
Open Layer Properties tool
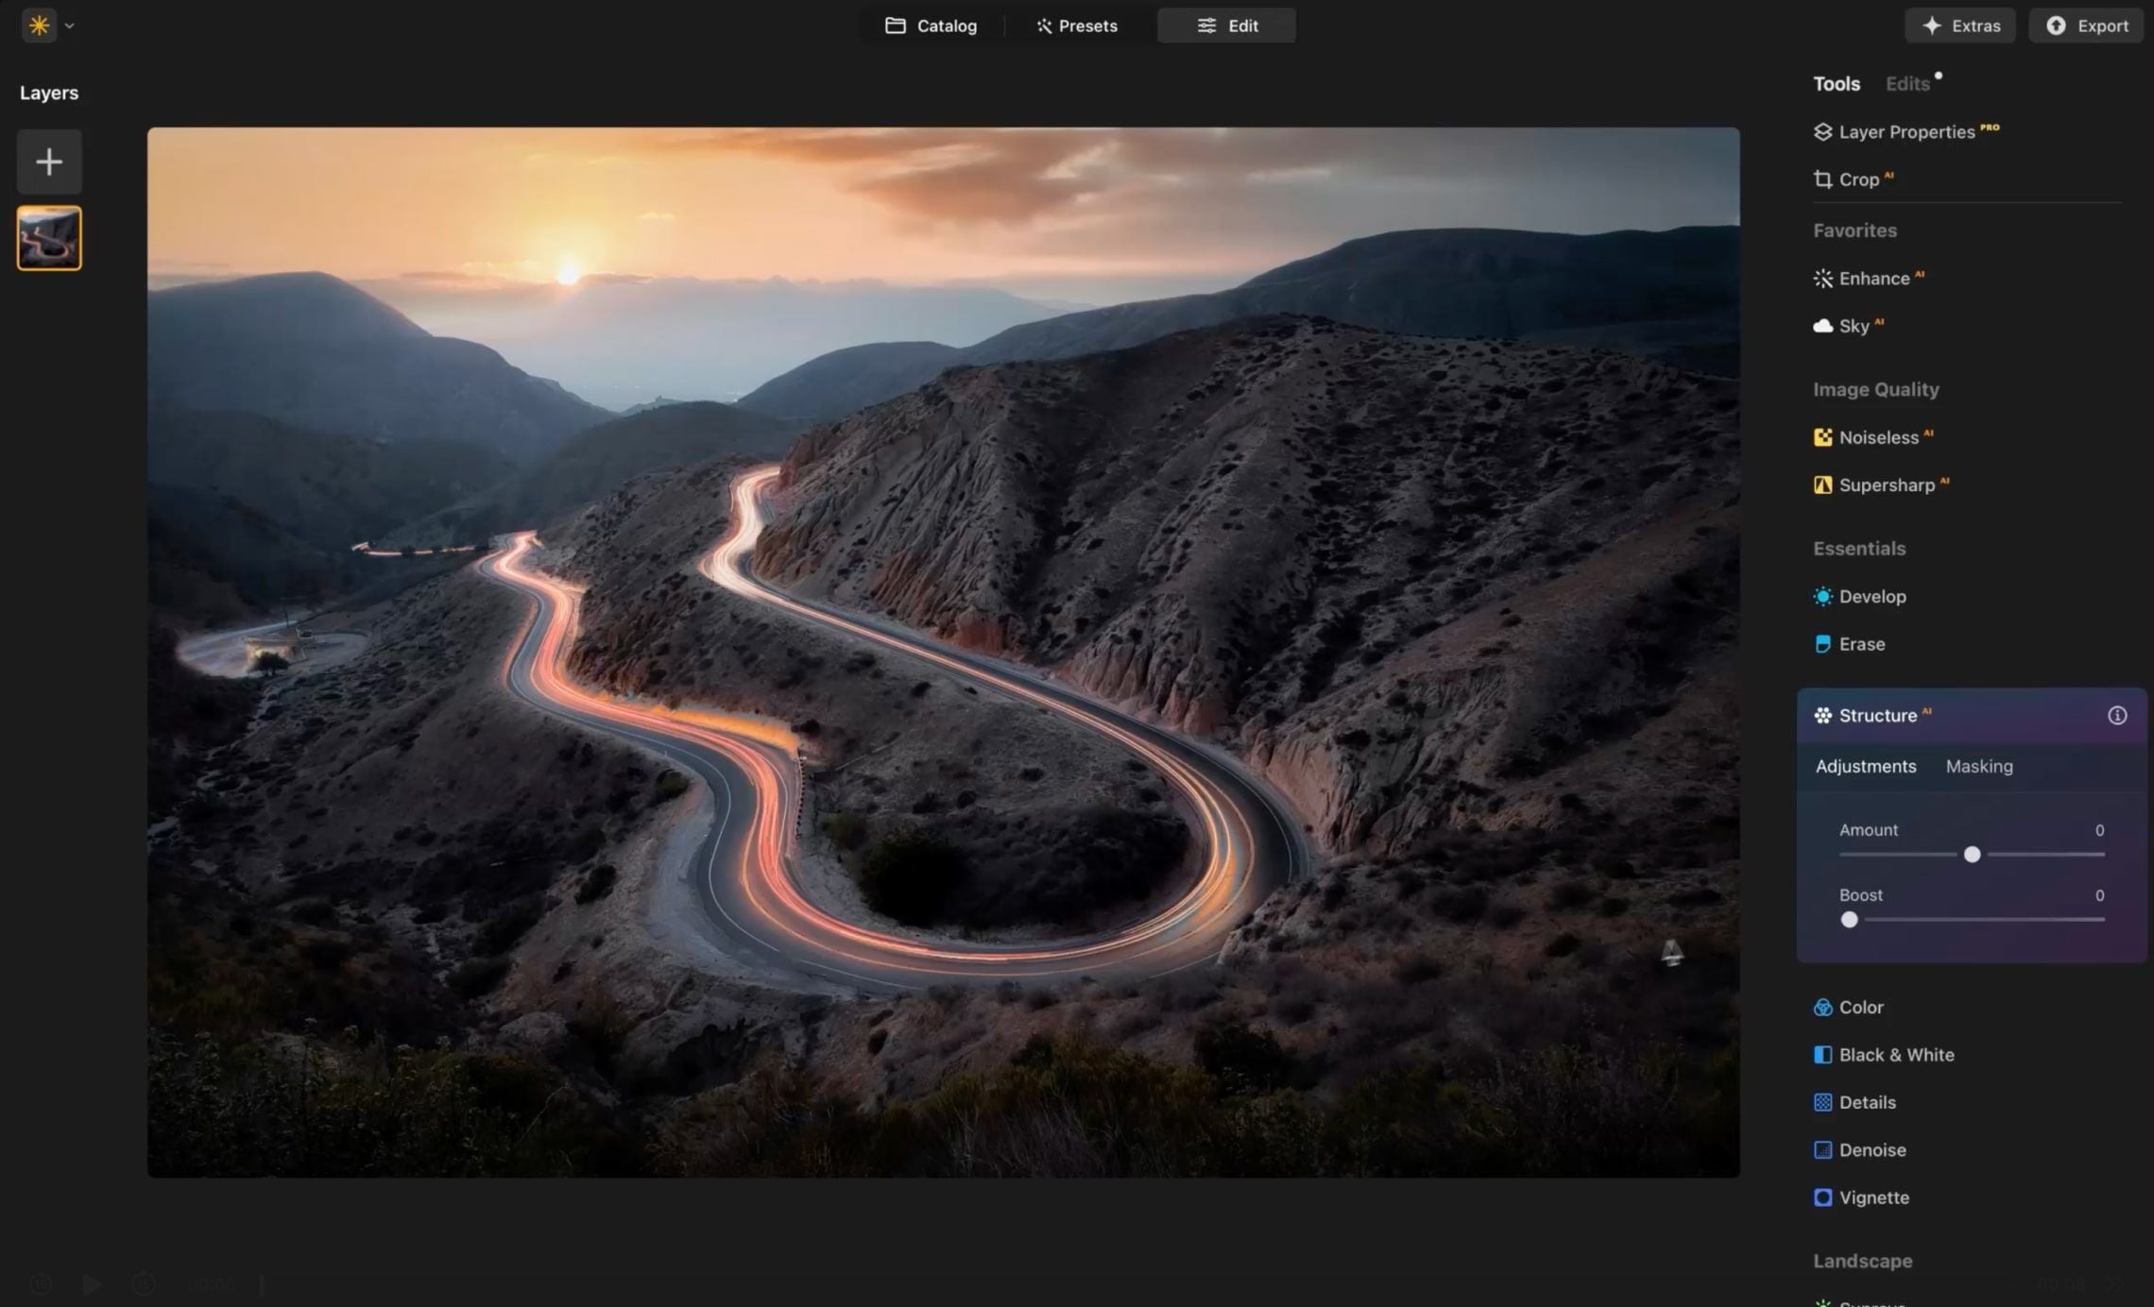click(1906, 132)
